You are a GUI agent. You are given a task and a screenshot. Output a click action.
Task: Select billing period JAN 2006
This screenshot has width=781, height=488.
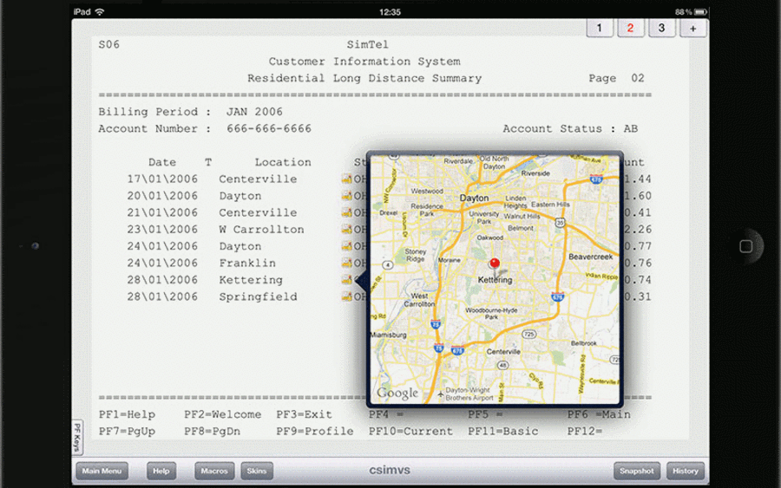[x=254, y=112]
